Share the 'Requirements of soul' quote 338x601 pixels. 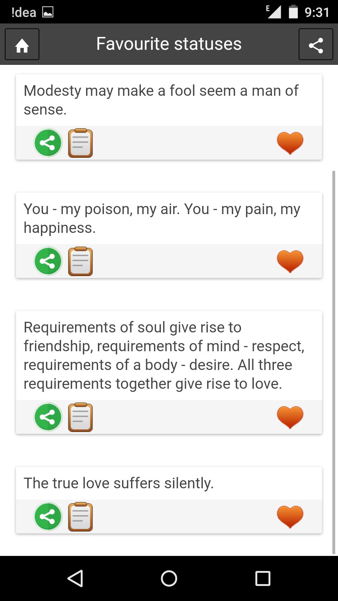(47, 417)
